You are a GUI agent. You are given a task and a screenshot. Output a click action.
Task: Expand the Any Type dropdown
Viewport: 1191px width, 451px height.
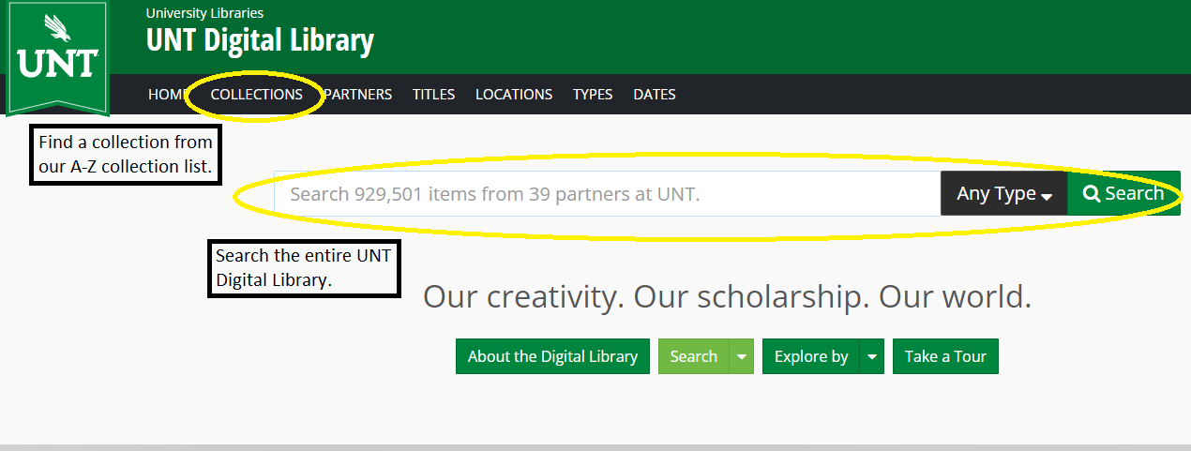tap(1003, 194)
